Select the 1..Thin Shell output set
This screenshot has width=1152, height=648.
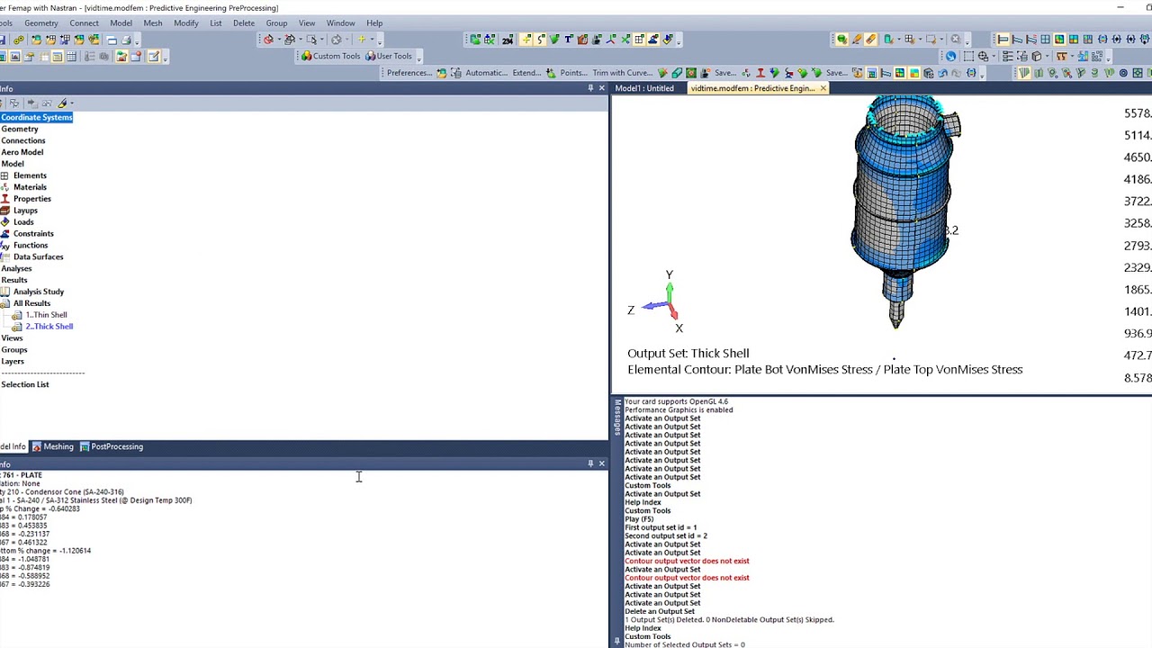click(46, 315)
